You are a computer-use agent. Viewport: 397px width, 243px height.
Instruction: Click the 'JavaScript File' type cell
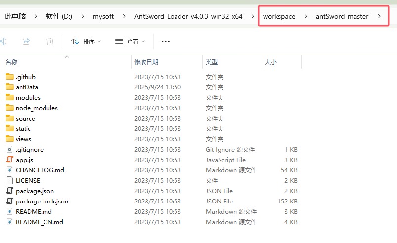pyautogui.click(x=225, y=160)
